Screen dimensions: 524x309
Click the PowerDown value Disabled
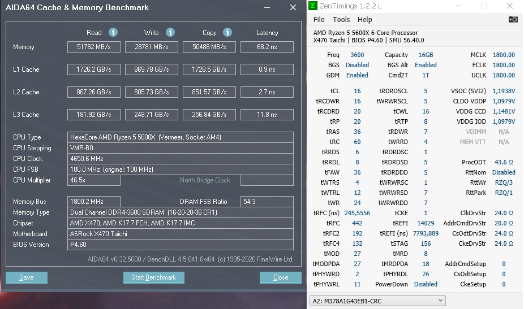426,284
